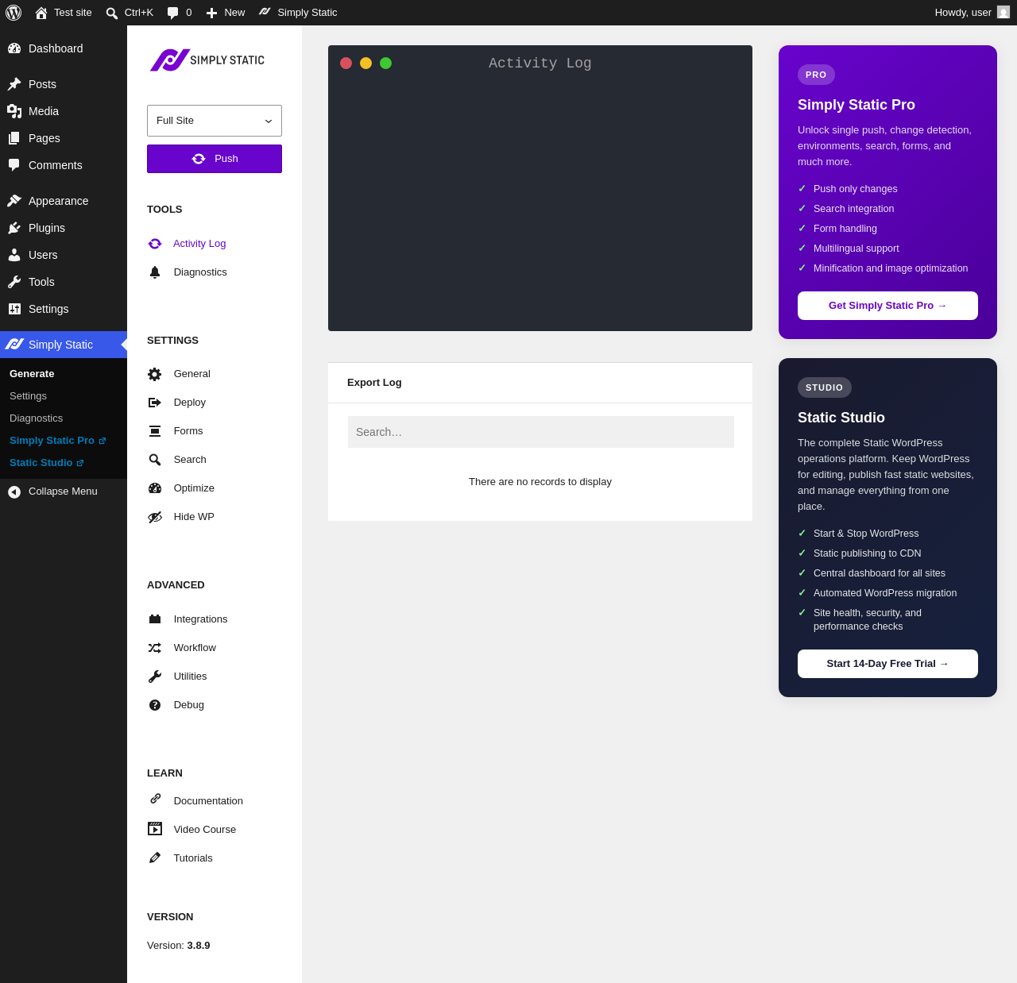
Task: Click the "There are no records to display" text
Action: (540, 482)
